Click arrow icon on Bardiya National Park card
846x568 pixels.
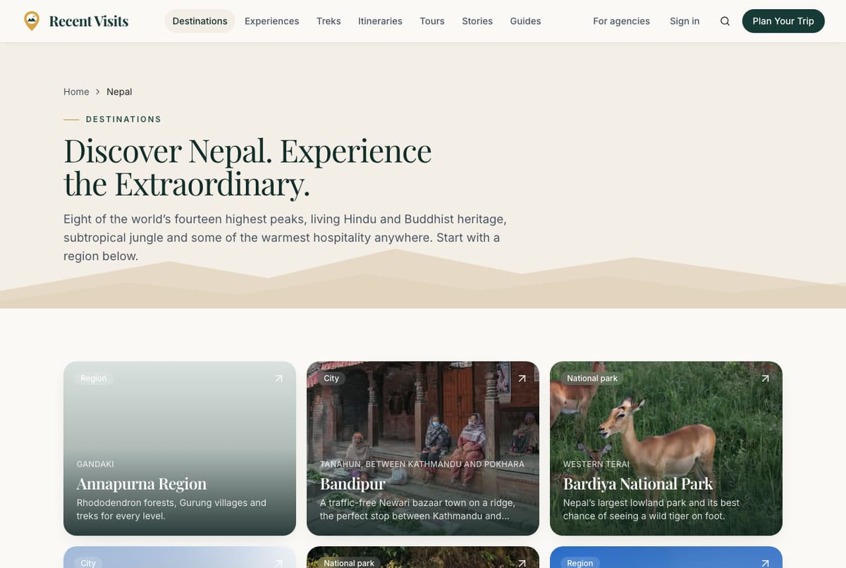point(765,378)
